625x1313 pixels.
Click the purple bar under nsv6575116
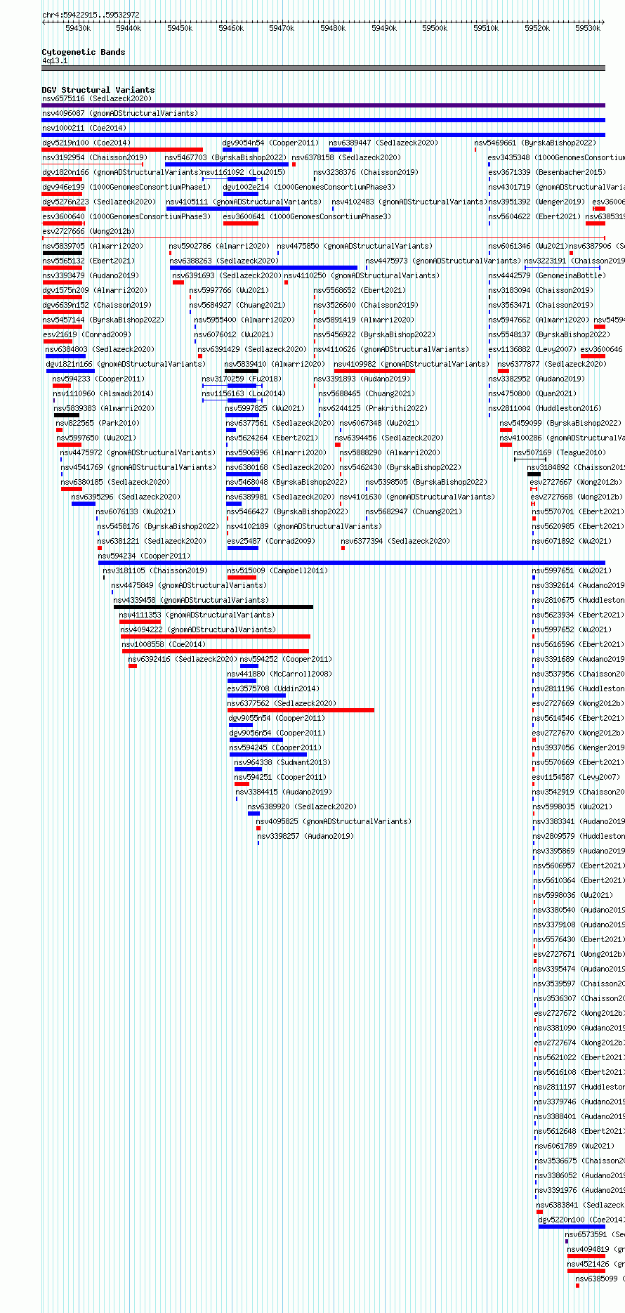pyautogui.click(x=323, y=105)
